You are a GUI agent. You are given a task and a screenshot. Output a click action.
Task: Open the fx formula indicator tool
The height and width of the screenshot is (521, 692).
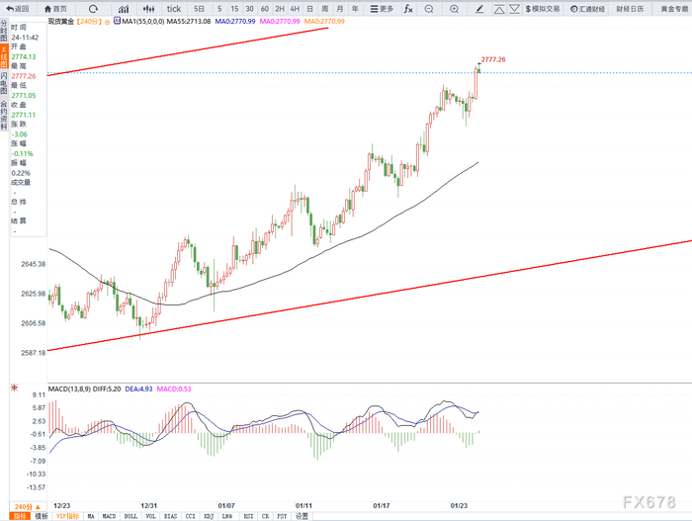(408, 8)
